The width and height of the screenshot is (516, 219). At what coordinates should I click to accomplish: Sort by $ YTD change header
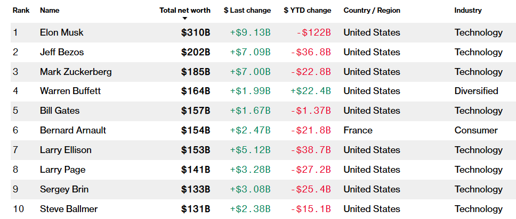click(x=307, y=10)
